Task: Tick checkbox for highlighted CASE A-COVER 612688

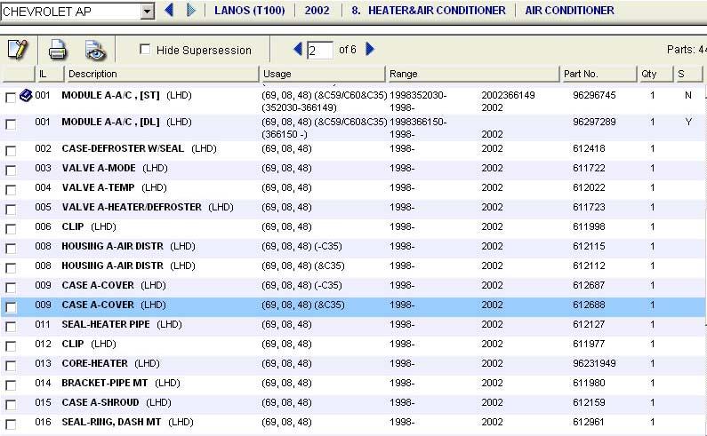Action: (11, 307)
